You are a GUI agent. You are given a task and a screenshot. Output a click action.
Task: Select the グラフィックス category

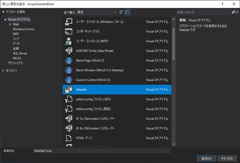(x=15, y=63)
